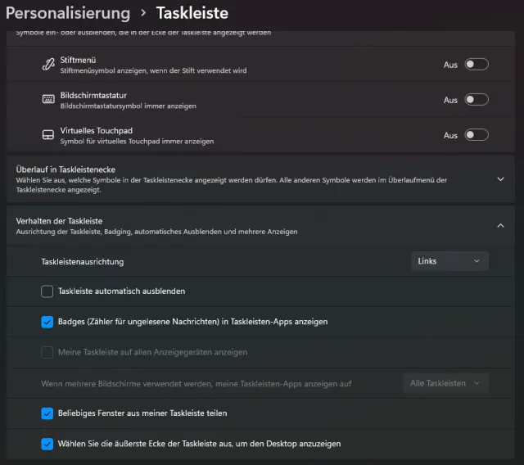
Task: Uncheck the äußerste Ecke Desktop anzeigen checkbox
Action: coord(47,444)
